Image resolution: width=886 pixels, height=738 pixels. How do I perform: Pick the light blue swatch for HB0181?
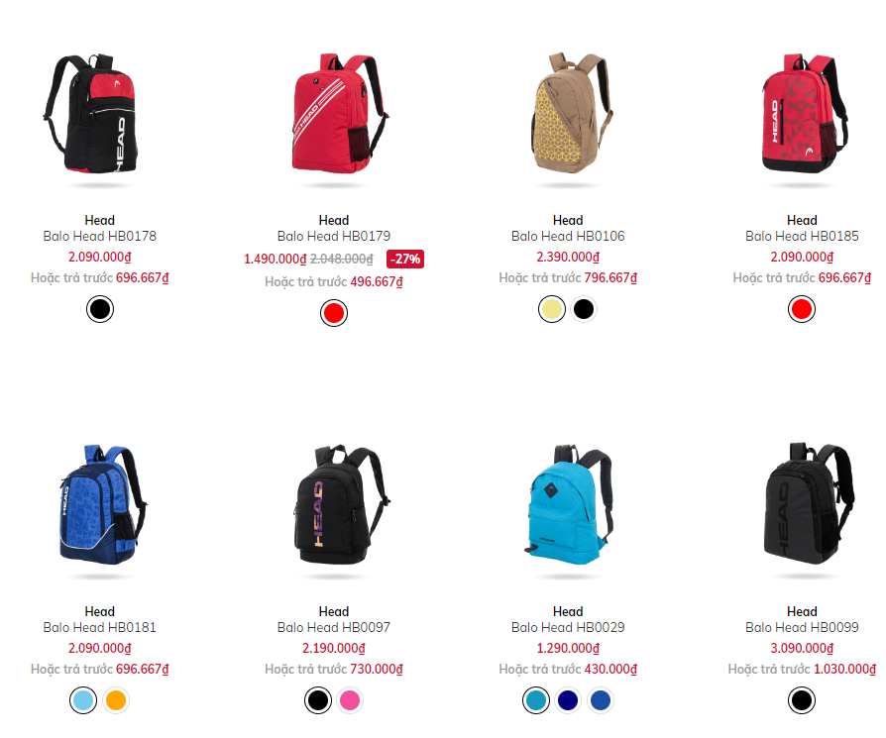pos(83,700)
